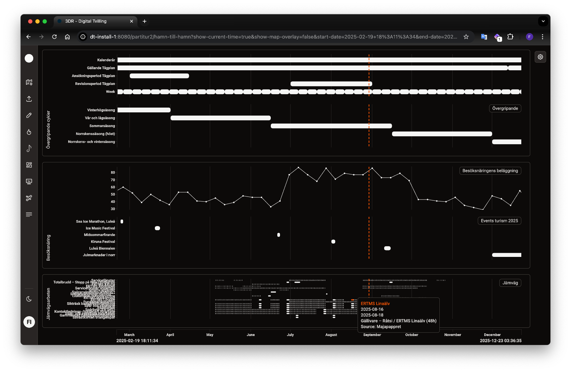Click the upload icon in the sidebar
The width and height of the screenshot is (571, 372).
[29, 99]
